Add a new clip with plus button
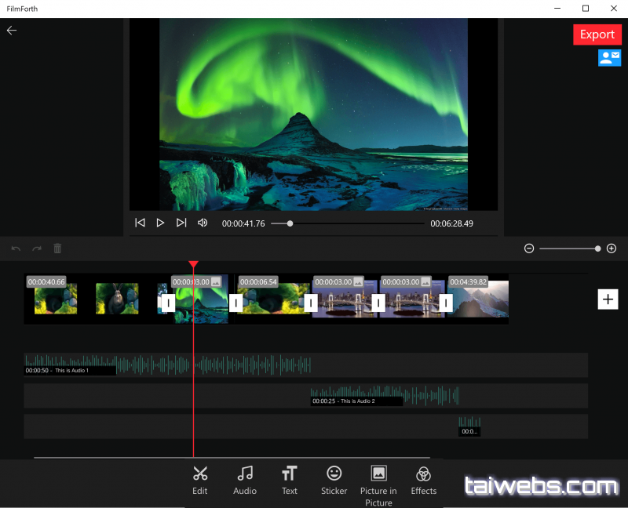628x508 pixels. tap(608, 299)
